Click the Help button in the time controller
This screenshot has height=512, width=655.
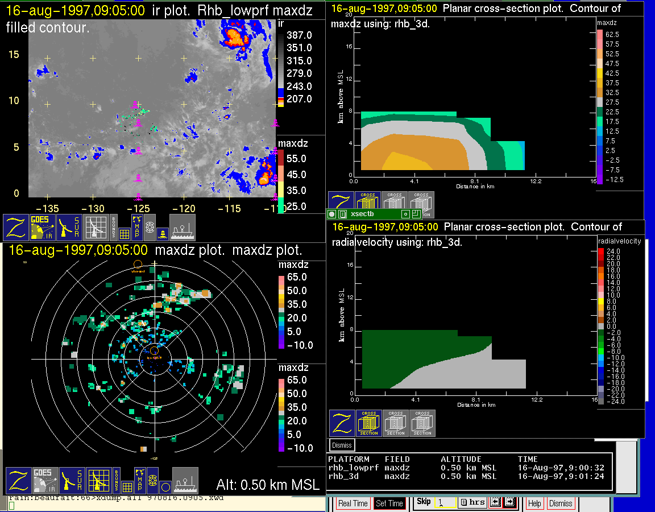pos(534,503)
